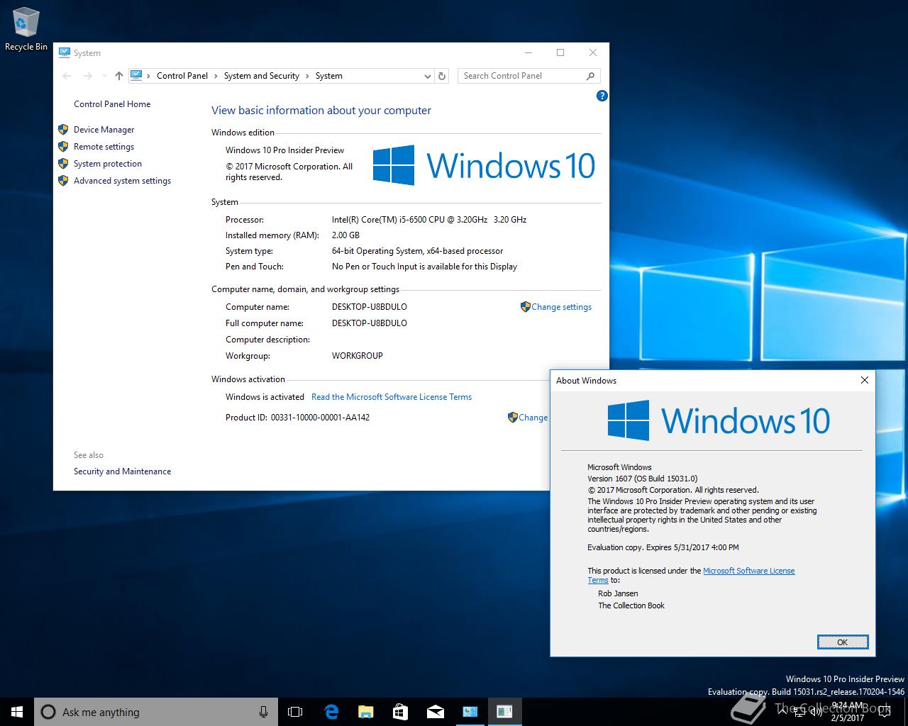Screen dimensions: 908x726
Task: Click the Back arrow in System window
Action: pyautogui.click(x=67, y=76)
